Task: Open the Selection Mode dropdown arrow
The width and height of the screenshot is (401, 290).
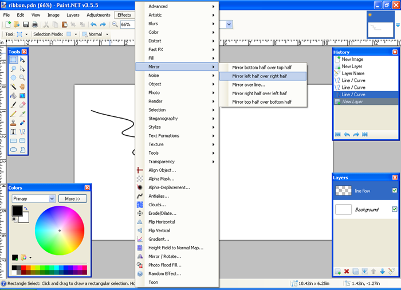Action: pos(76,34)
